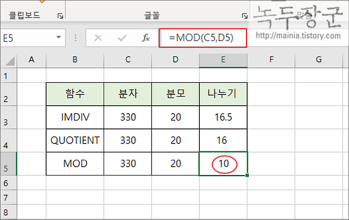Click 330 in the QUOTIENT row
Image resolution: width=349 pixels, height=220 pixels.
(x=128, y=140)
